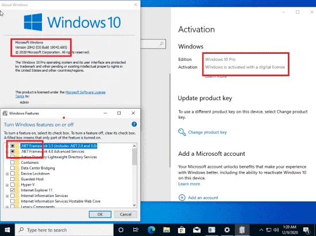This screenshot has height=236, width=316.
Task: Click the Add an account link
Action: coord(203,198)
